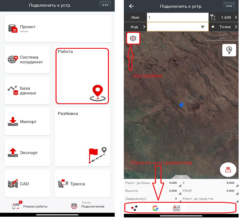
Task: Click the Задержка(с) field
Action: click(152, 199)
